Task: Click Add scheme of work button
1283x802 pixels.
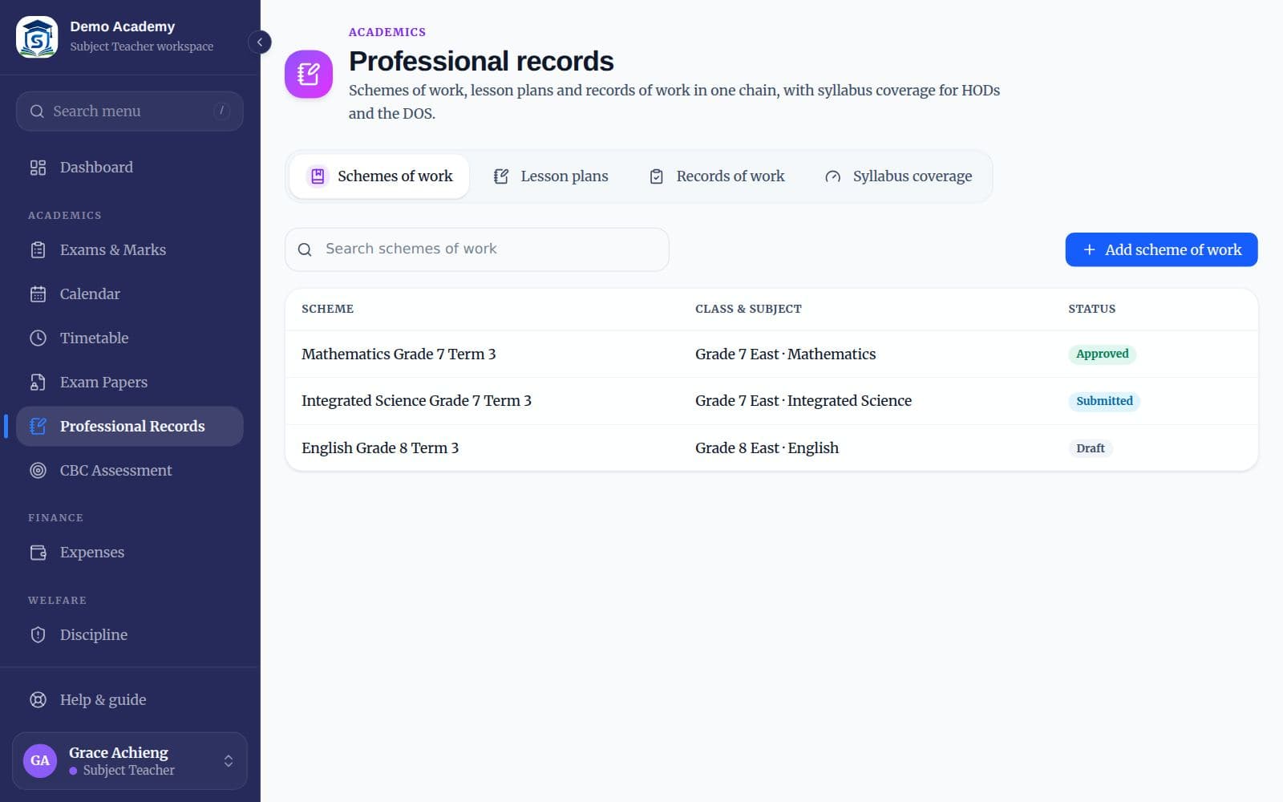Action: [1161, 249]
